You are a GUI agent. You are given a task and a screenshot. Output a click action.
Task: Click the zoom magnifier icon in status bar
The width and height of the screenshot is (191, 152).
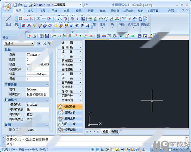click(x=133, y=149)
